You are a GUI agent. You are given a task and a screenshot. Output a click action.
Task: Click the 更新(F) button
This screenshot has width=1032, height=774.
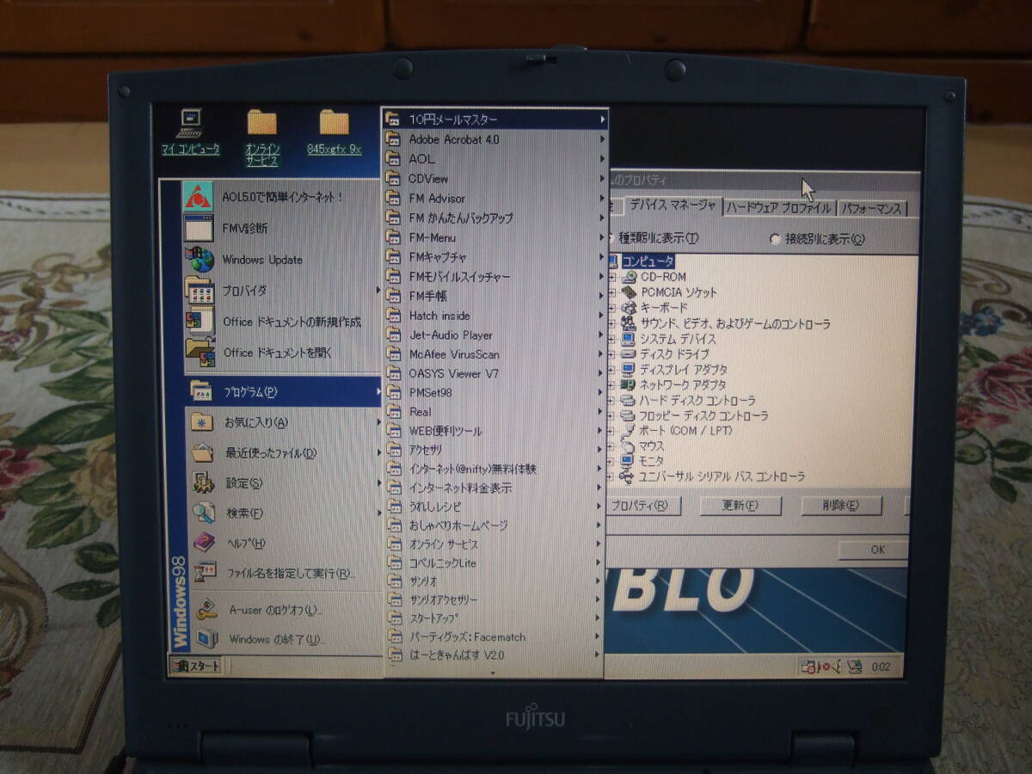point(740,506)
